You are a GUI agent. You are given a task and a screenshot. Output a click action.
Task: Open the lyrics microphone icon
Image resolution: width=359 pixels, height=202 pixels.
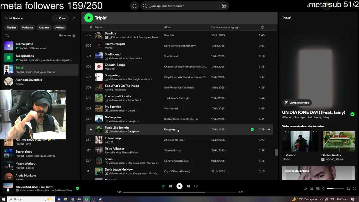point(306,189)
